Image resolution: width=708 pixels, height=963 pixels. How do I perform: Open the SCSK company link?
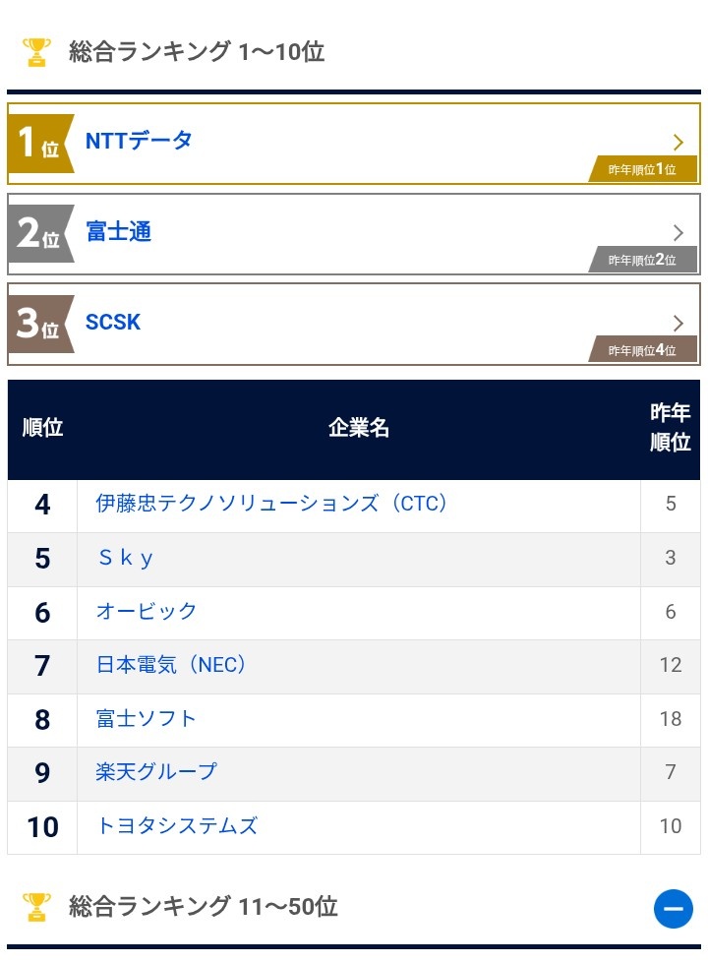[113, 323]
